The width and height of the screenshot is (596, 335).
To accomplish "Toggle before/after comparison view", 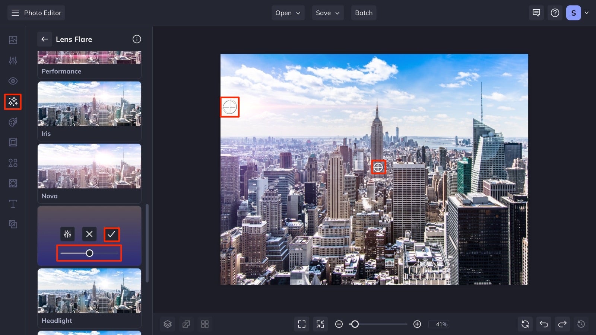I will 186,324.
